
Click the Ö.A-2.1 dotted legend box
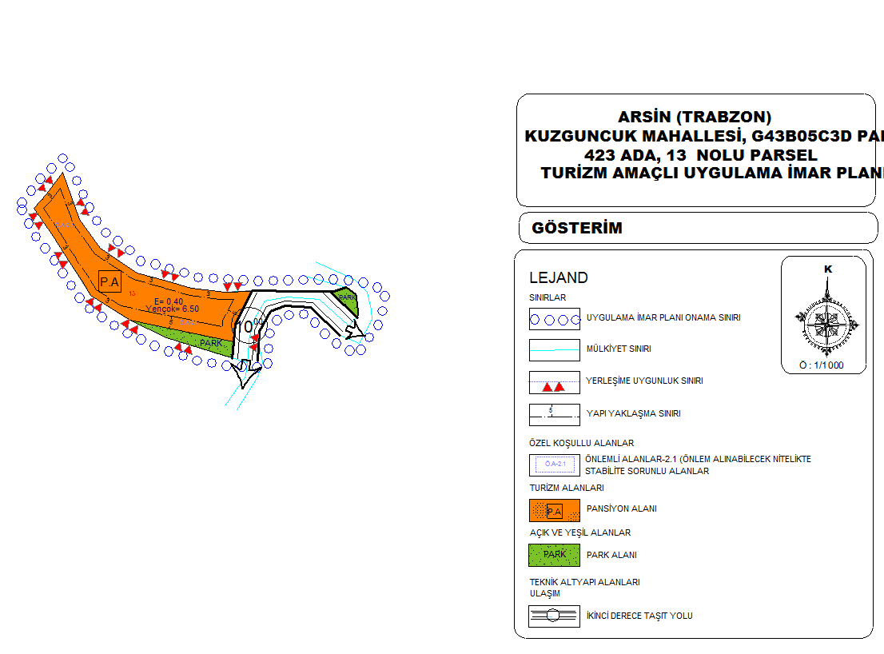[554, 465]
